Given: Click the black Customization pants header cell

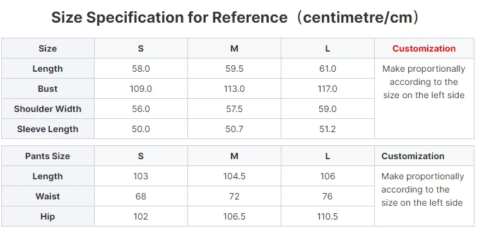Looking at the screenshot, I should [424, 156].
